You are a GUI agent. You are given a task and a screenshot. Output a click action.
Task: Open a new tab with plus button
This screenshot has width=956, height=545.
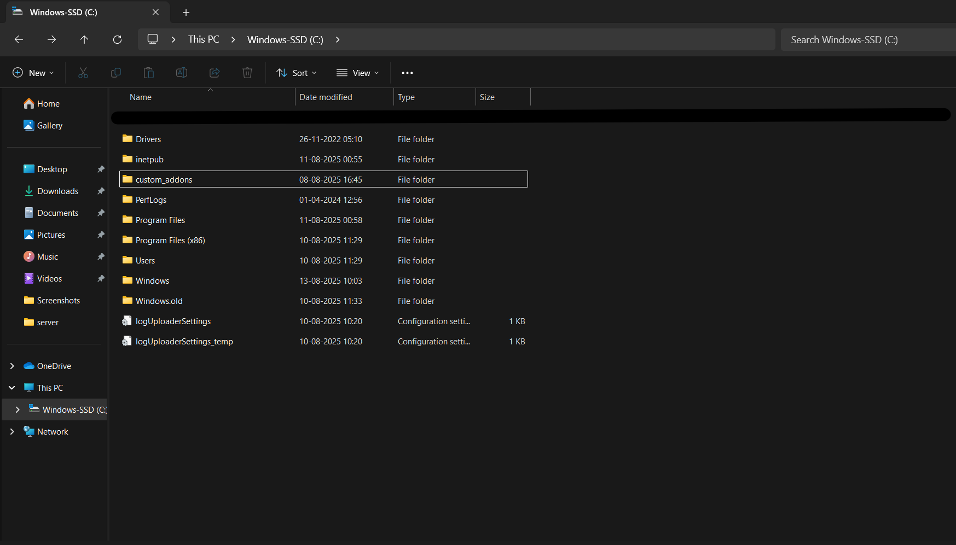click(x=186, y=12)
